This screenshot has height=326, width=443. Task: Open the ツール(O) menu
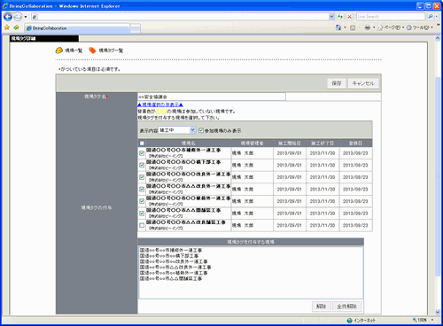point(419,27)
